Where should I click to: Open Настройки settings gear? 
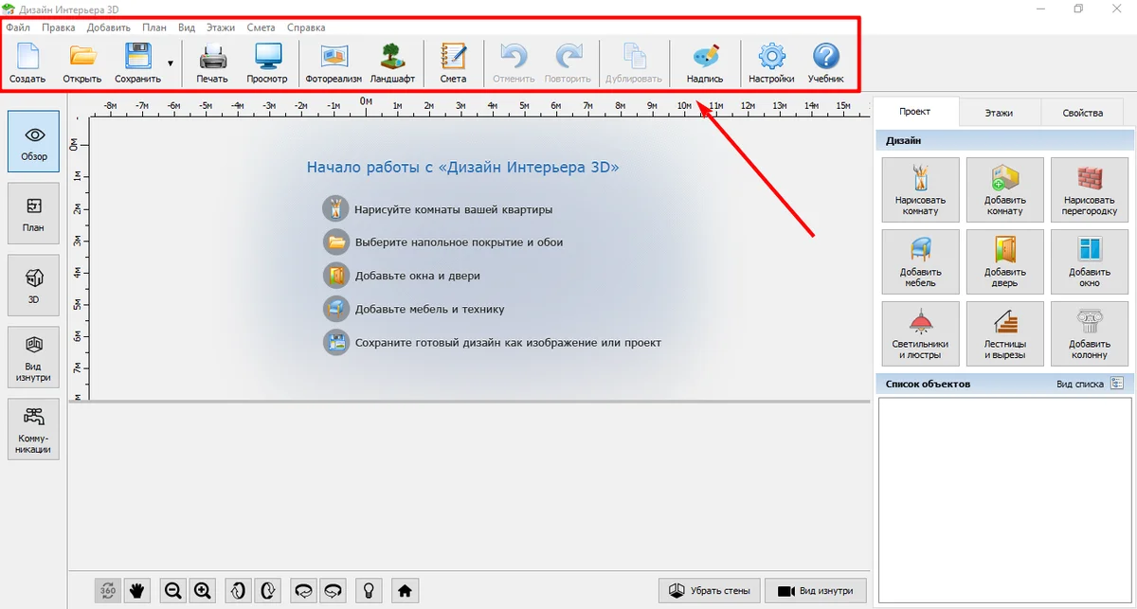click(x=771, y=63)
